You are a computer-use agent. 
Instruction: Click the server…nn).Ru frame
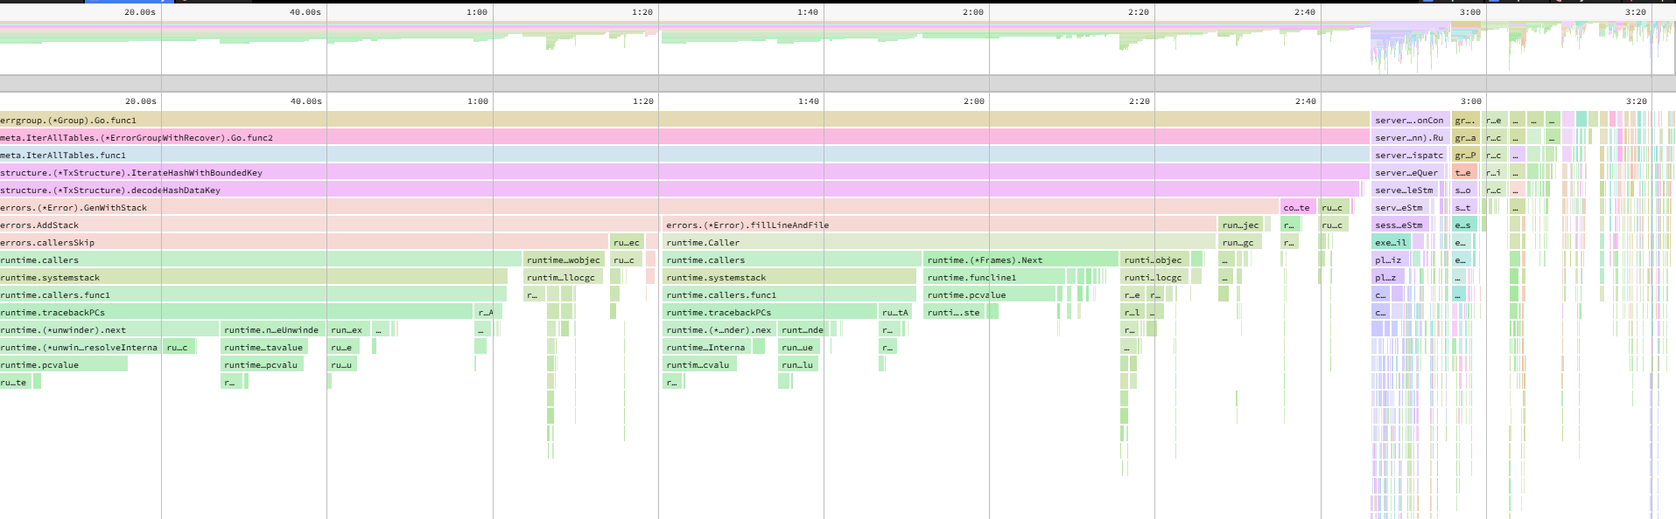coord(1411,137)
